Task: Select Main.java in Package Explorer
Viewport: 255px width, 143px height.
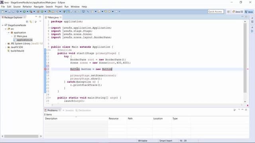Action: [x=22, y=36]
